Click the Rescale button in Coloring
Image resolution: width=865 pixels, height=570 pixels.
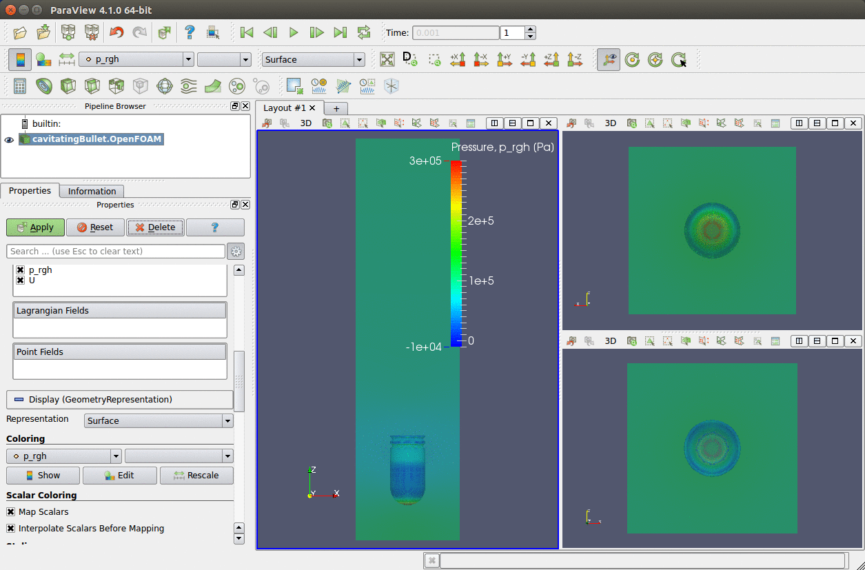pyautogui.click(x=196, y=476)
